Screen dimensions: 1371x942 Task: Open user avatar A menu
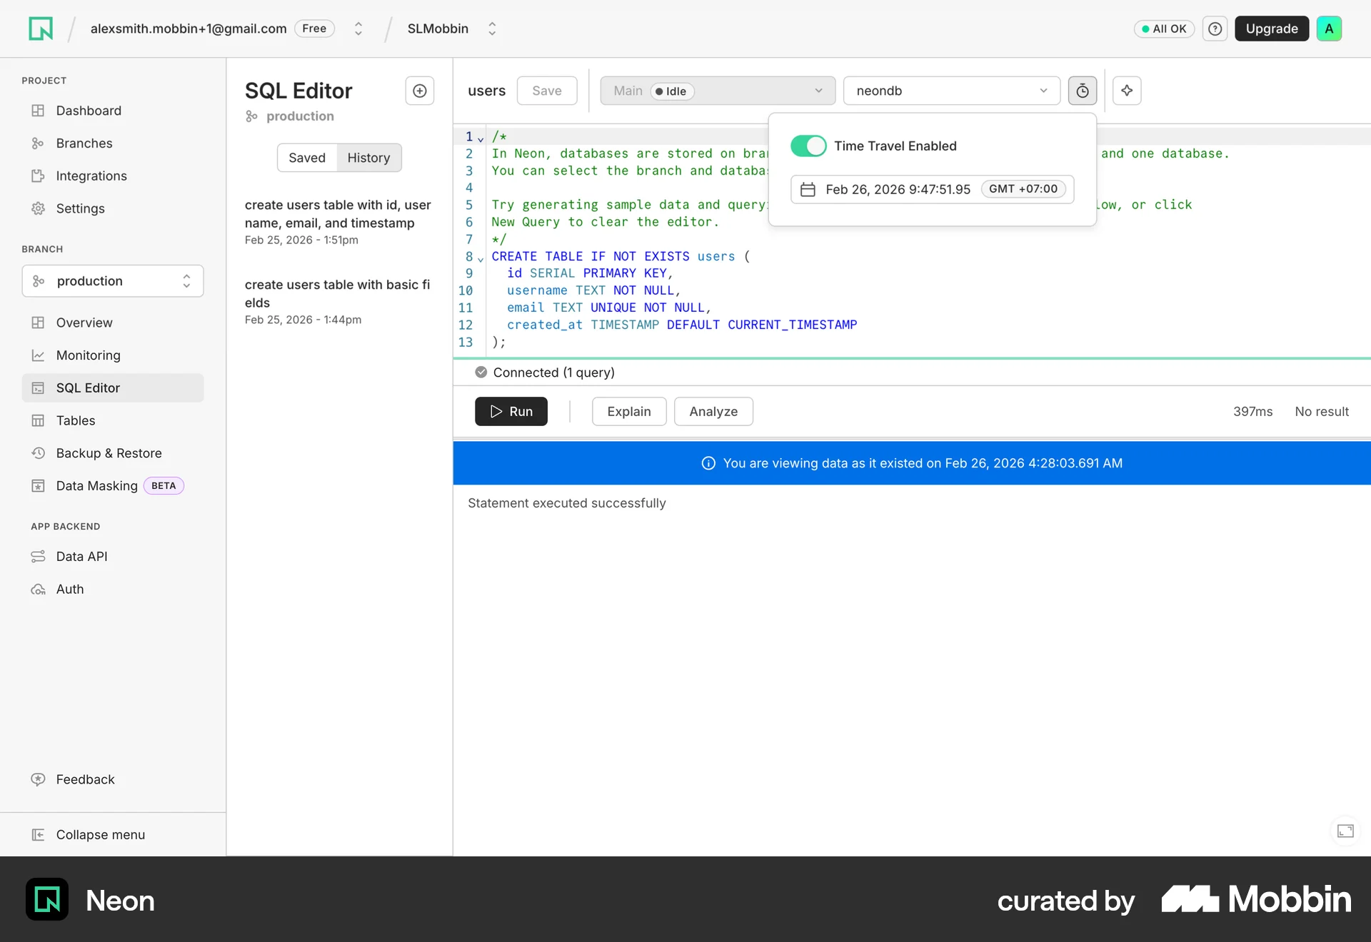[1329, 29]
